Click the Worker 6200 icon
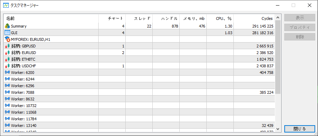 tap(7, 72)
